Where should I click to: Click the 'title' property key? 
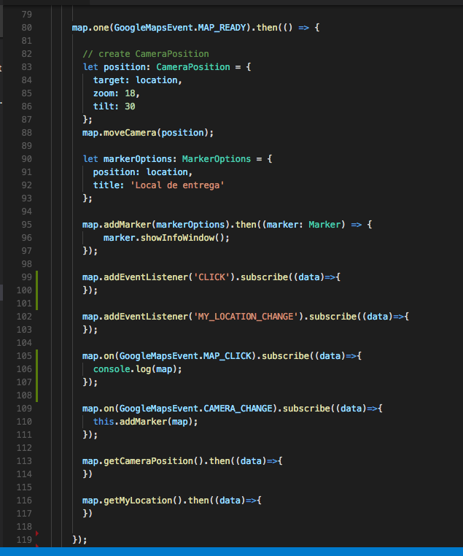106,185
